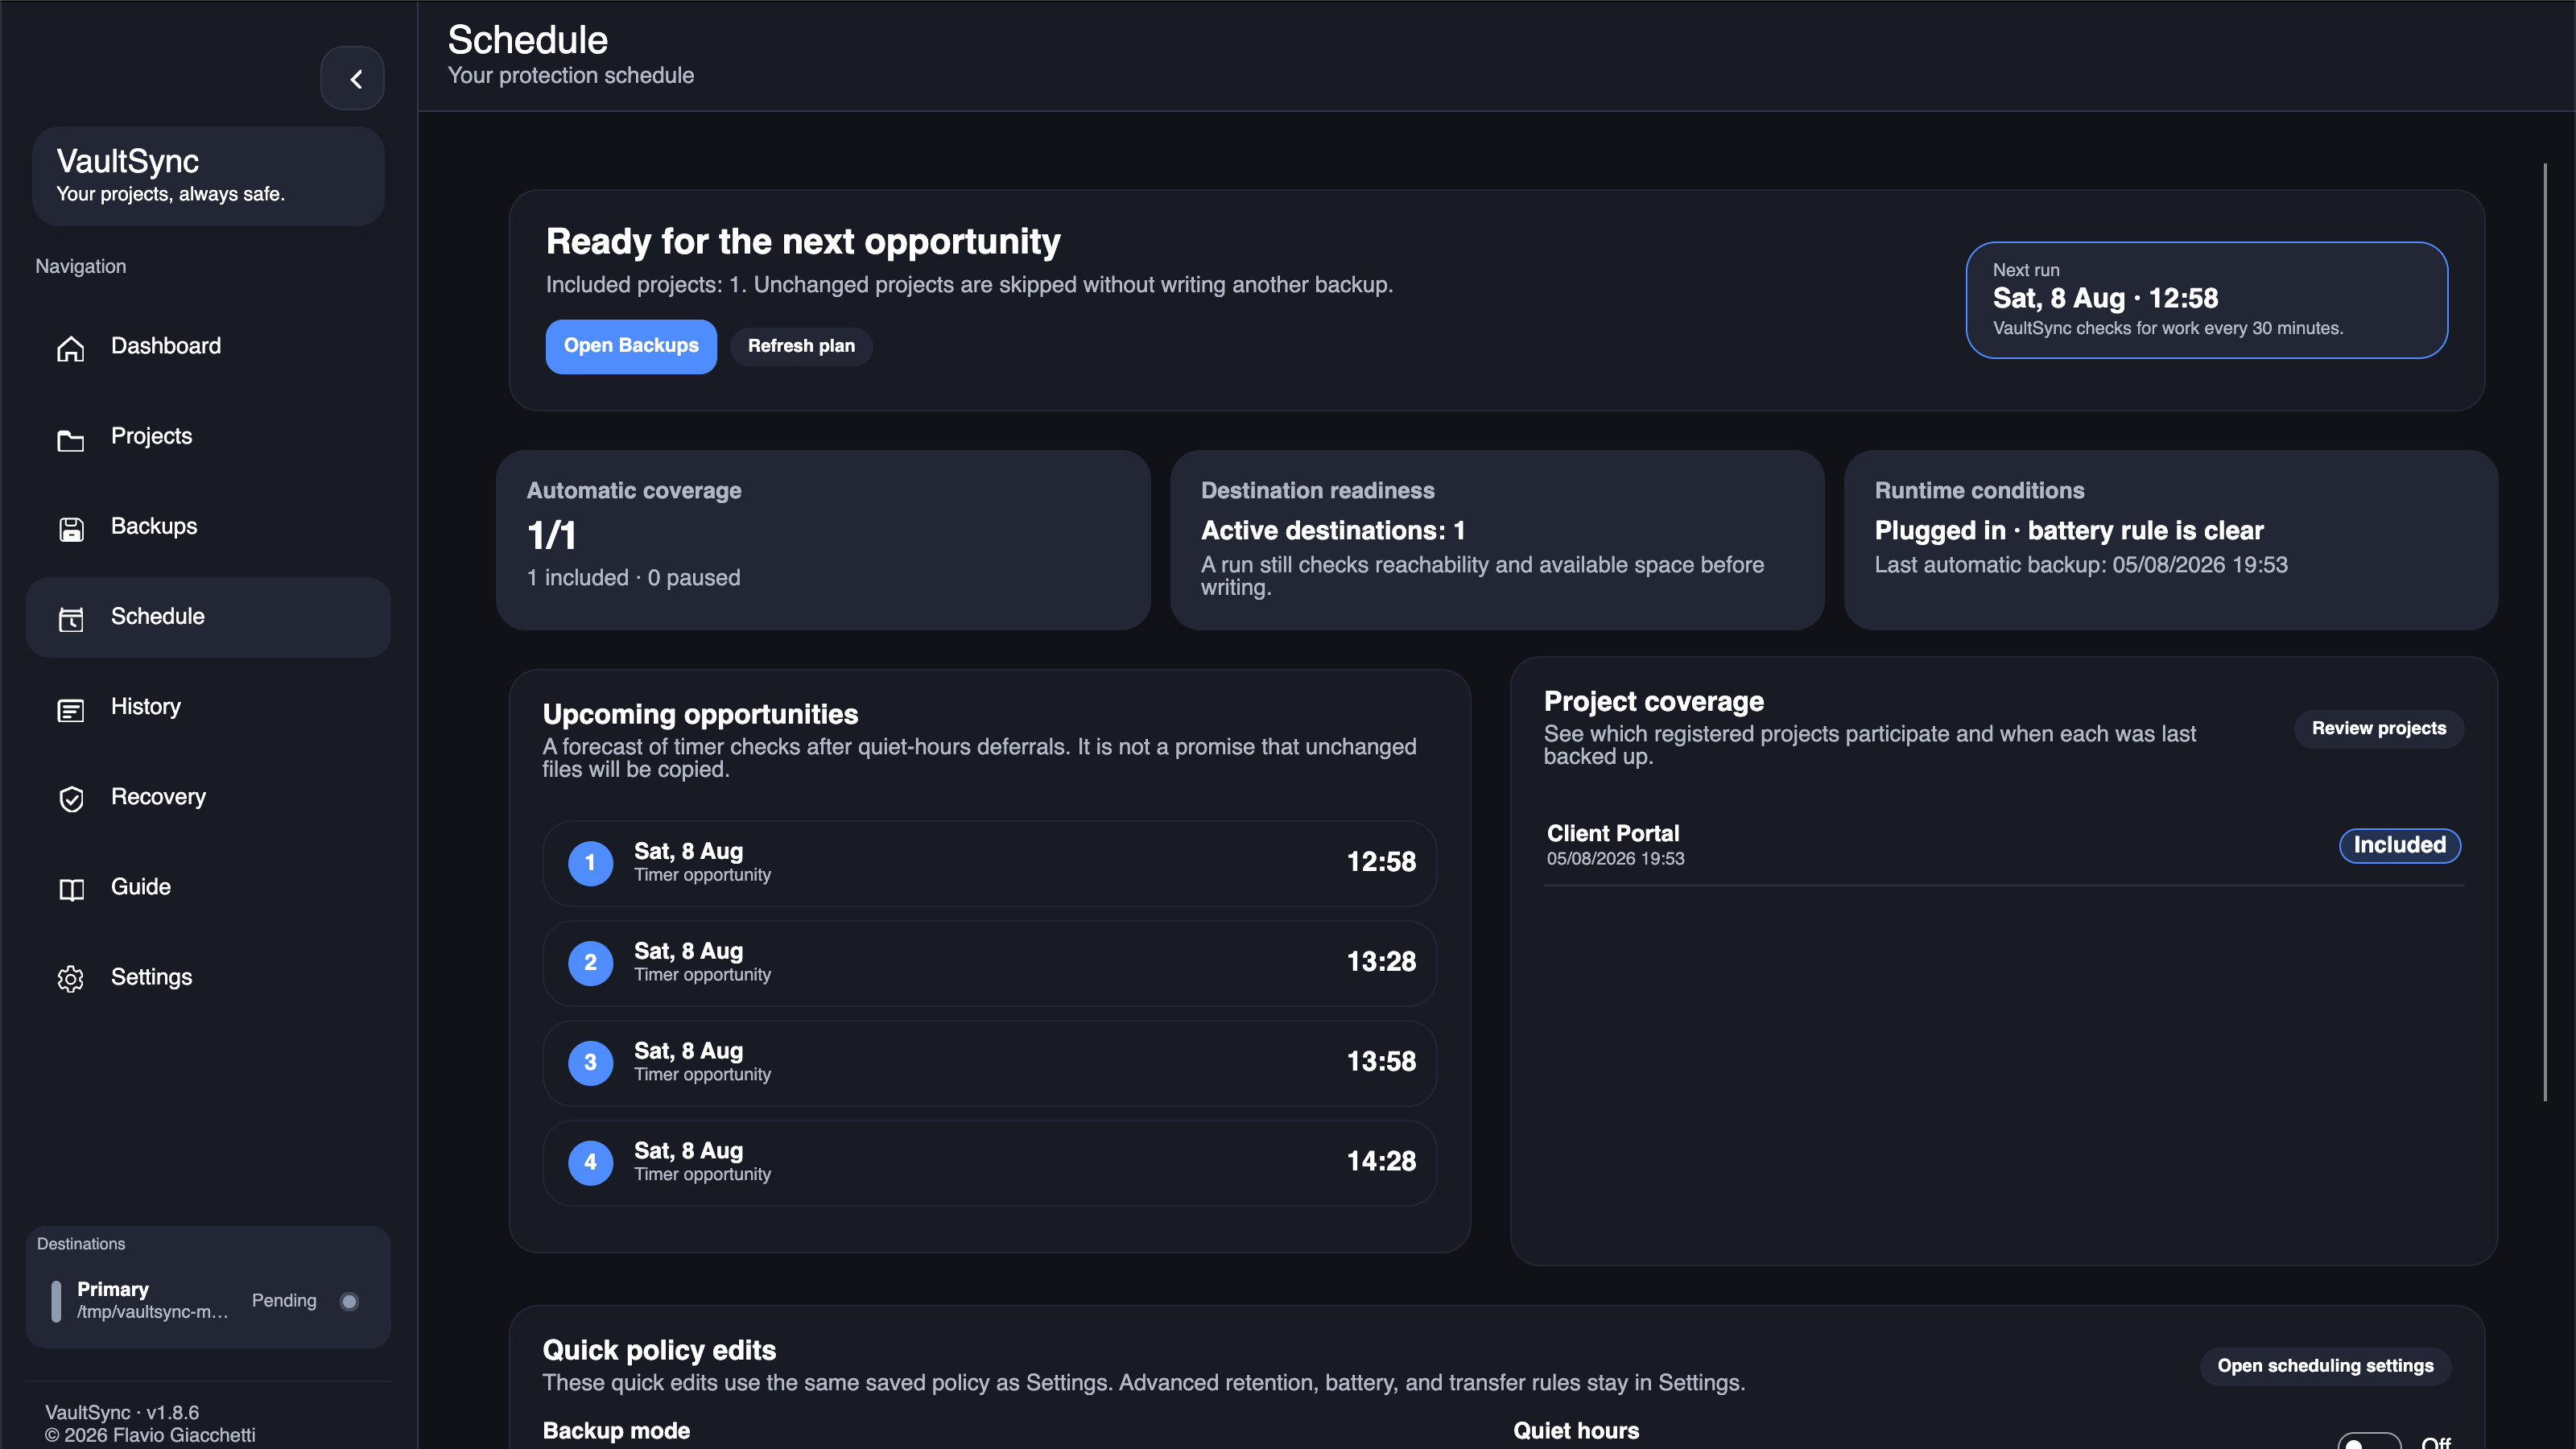This screenshot has width=2576, height=1449.
Task: Click the Backups disk icon
Action: [71, 529]
